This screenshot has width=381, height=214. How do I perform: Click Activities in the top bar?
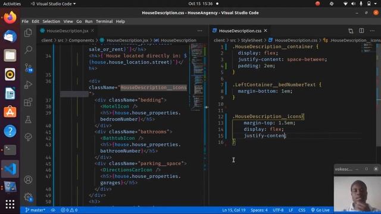[12, 4]
